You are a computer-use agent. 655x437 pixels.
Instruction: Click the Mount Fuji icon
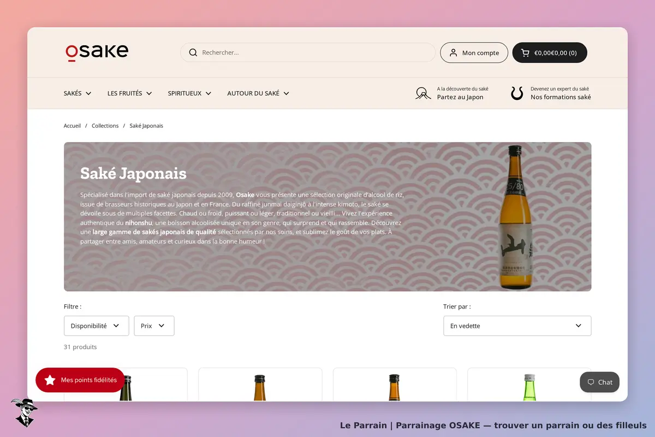point(423,93)
